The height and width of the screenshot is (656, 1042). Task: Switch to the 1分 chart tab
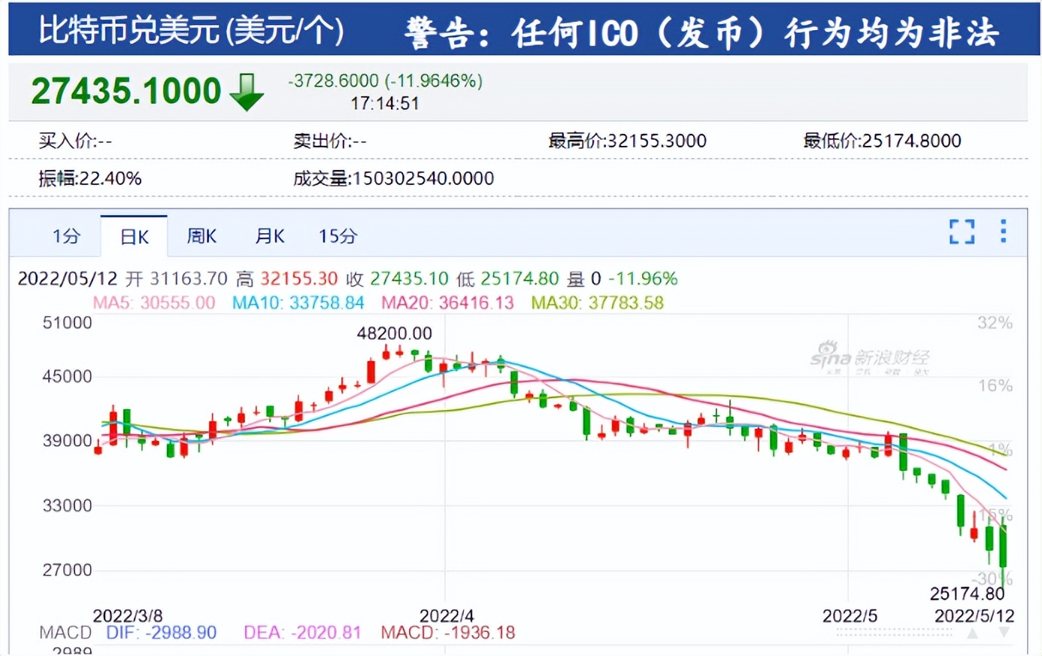click(66, 236)
